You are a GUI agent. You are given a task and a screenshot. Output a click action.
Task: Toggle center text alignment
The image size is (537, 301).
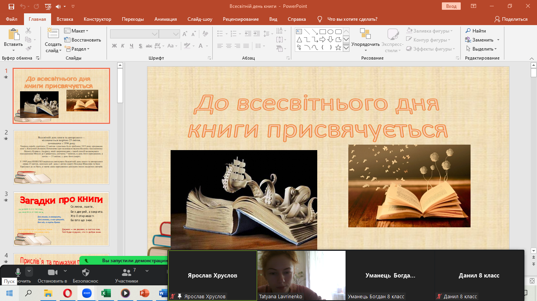230,46
